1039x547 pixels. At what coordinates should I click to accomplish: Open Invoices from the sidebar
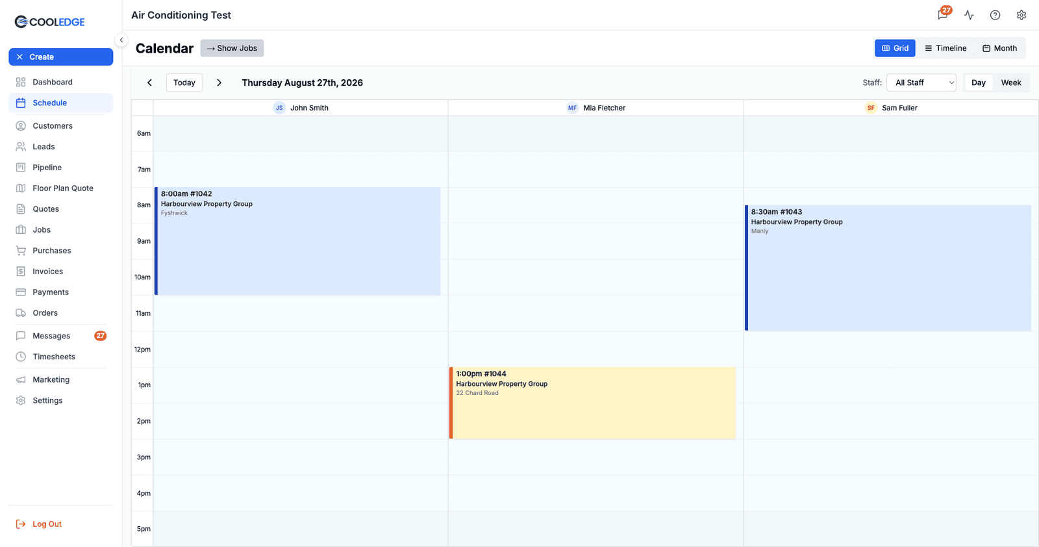coord(60,272)
